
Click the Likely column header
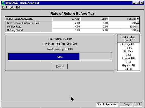94,19
